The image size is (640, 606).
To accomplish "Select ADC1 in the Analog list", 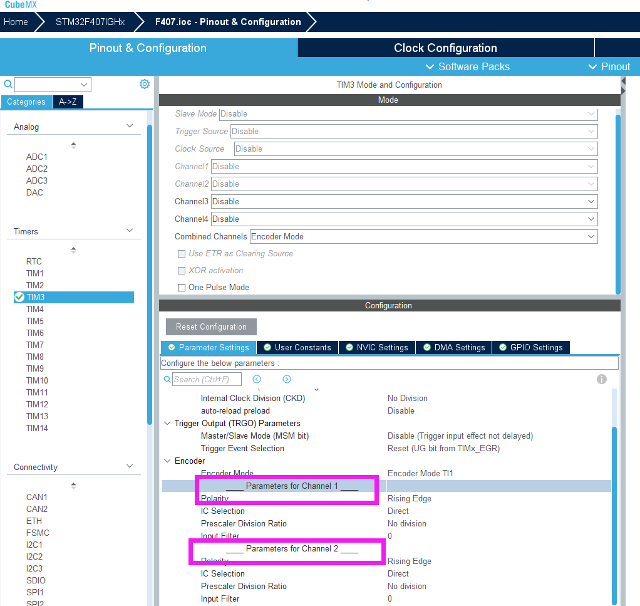I will pyautogui.click(x=37, y=157).
